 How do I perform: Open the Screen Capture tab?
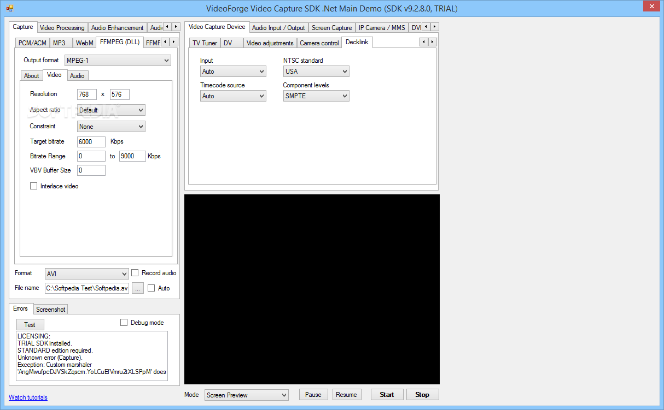click(x=331, y=28)
